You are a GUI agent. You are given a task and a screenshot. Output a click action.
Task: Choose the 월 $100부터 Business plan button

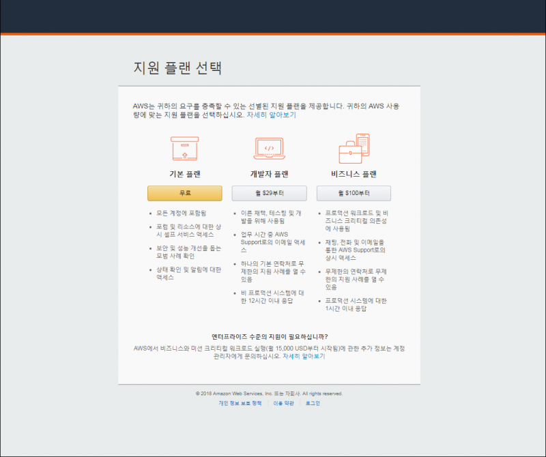(354, 193)
